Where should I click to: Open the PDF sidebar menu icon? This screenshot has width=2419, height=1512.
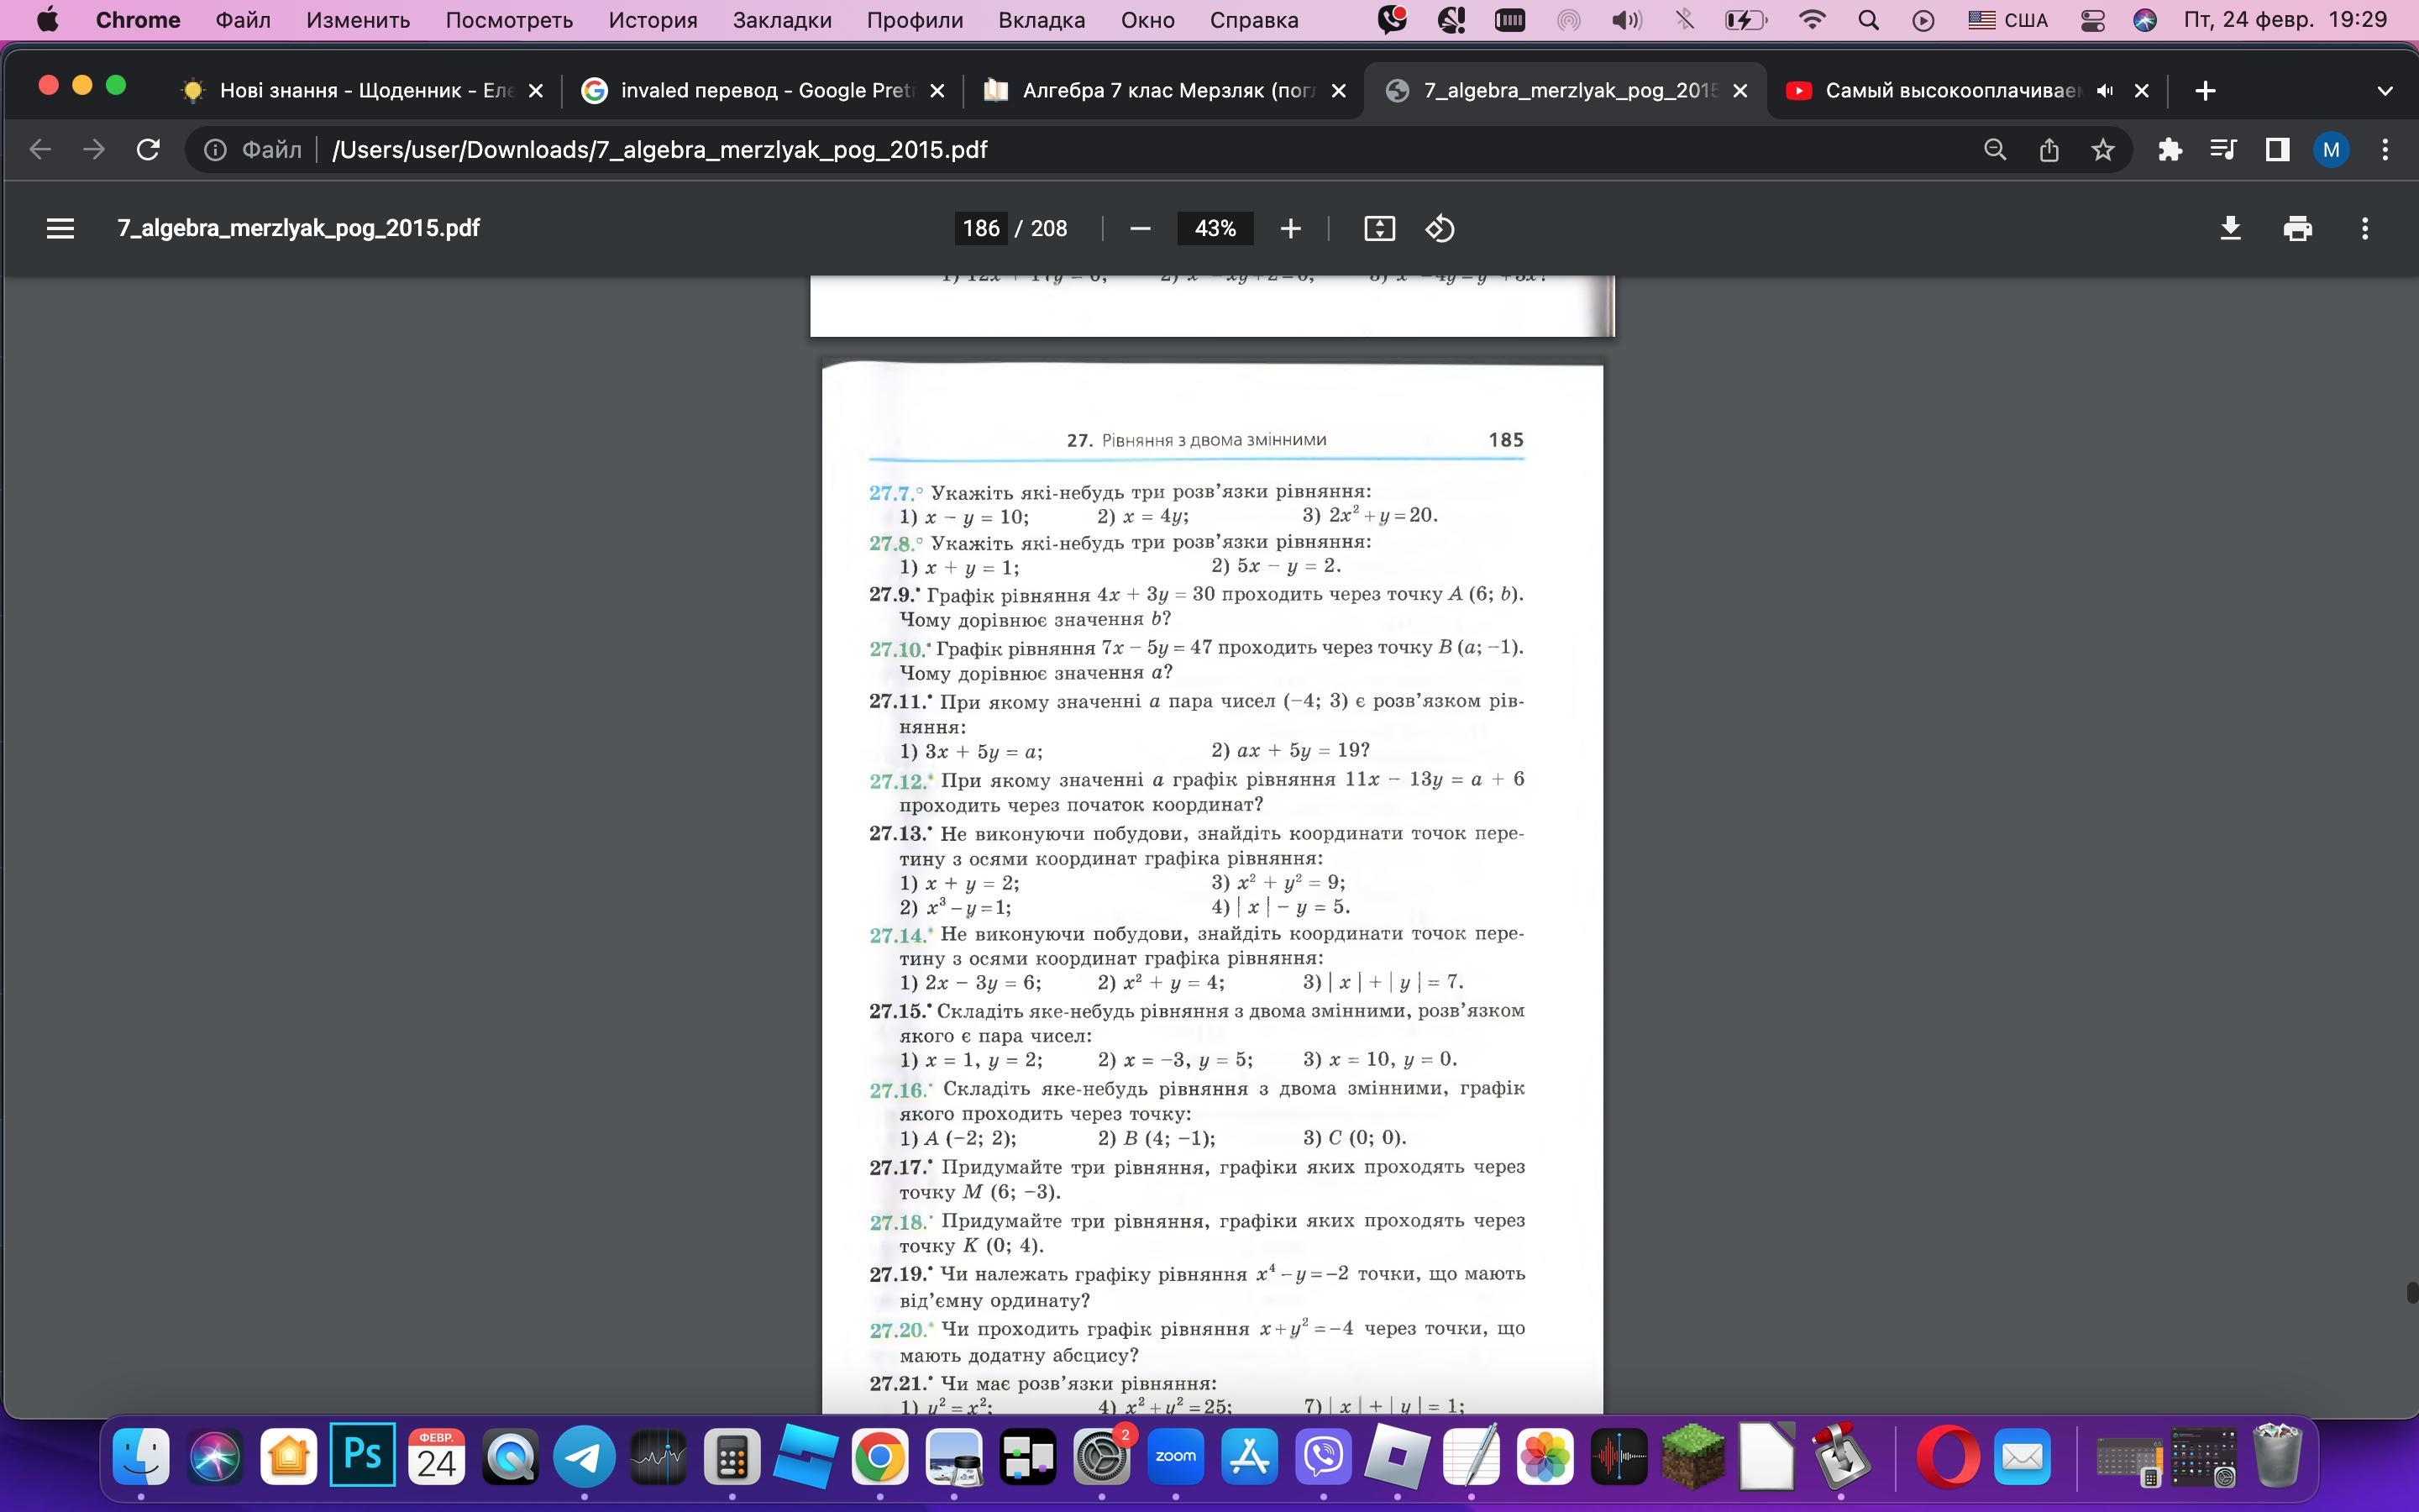(x=60, y=229)
